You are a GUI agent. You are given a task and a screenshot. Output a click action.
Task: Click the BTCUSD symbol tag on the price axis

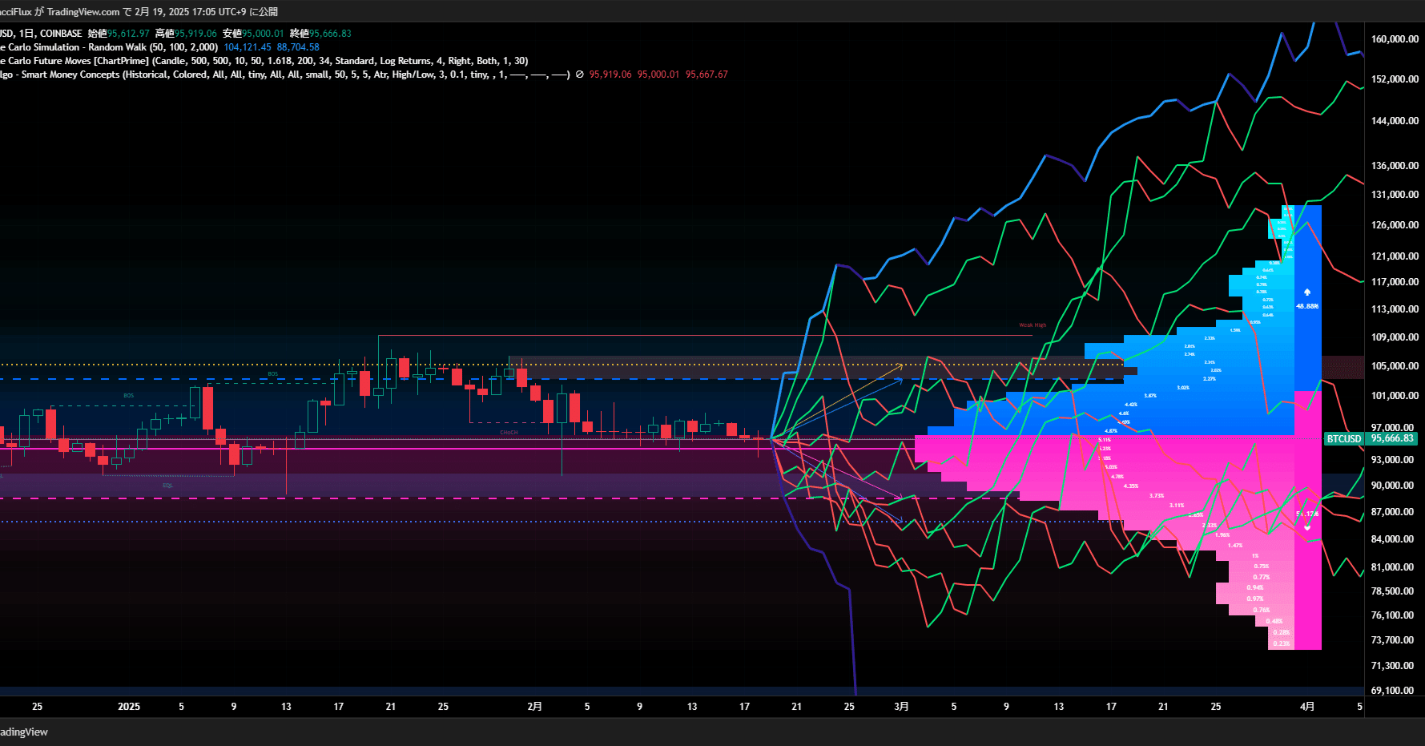pyautogui.click(x=1344, y=439)
